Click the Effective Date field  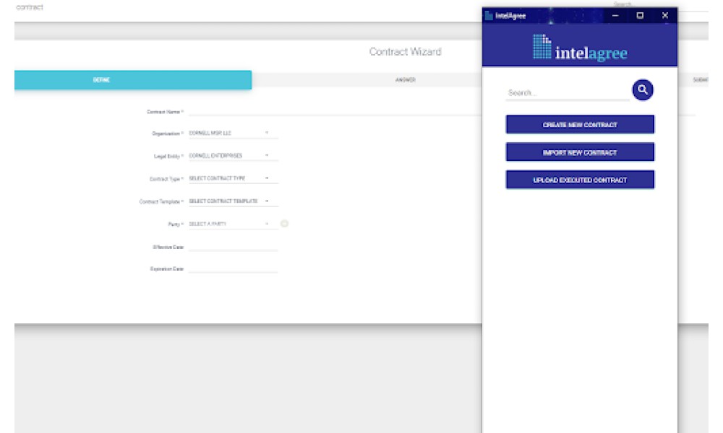coord(233,247)
